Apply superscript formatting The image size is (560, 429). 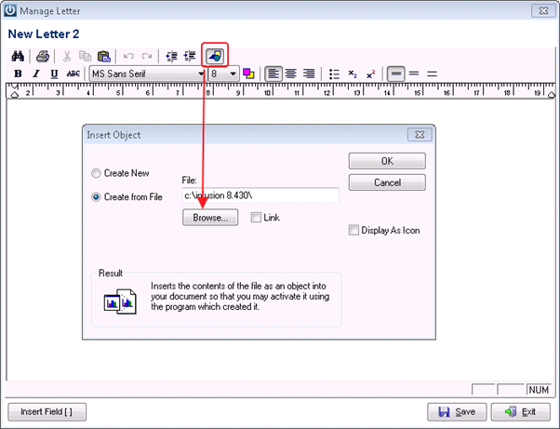point(371,74)
